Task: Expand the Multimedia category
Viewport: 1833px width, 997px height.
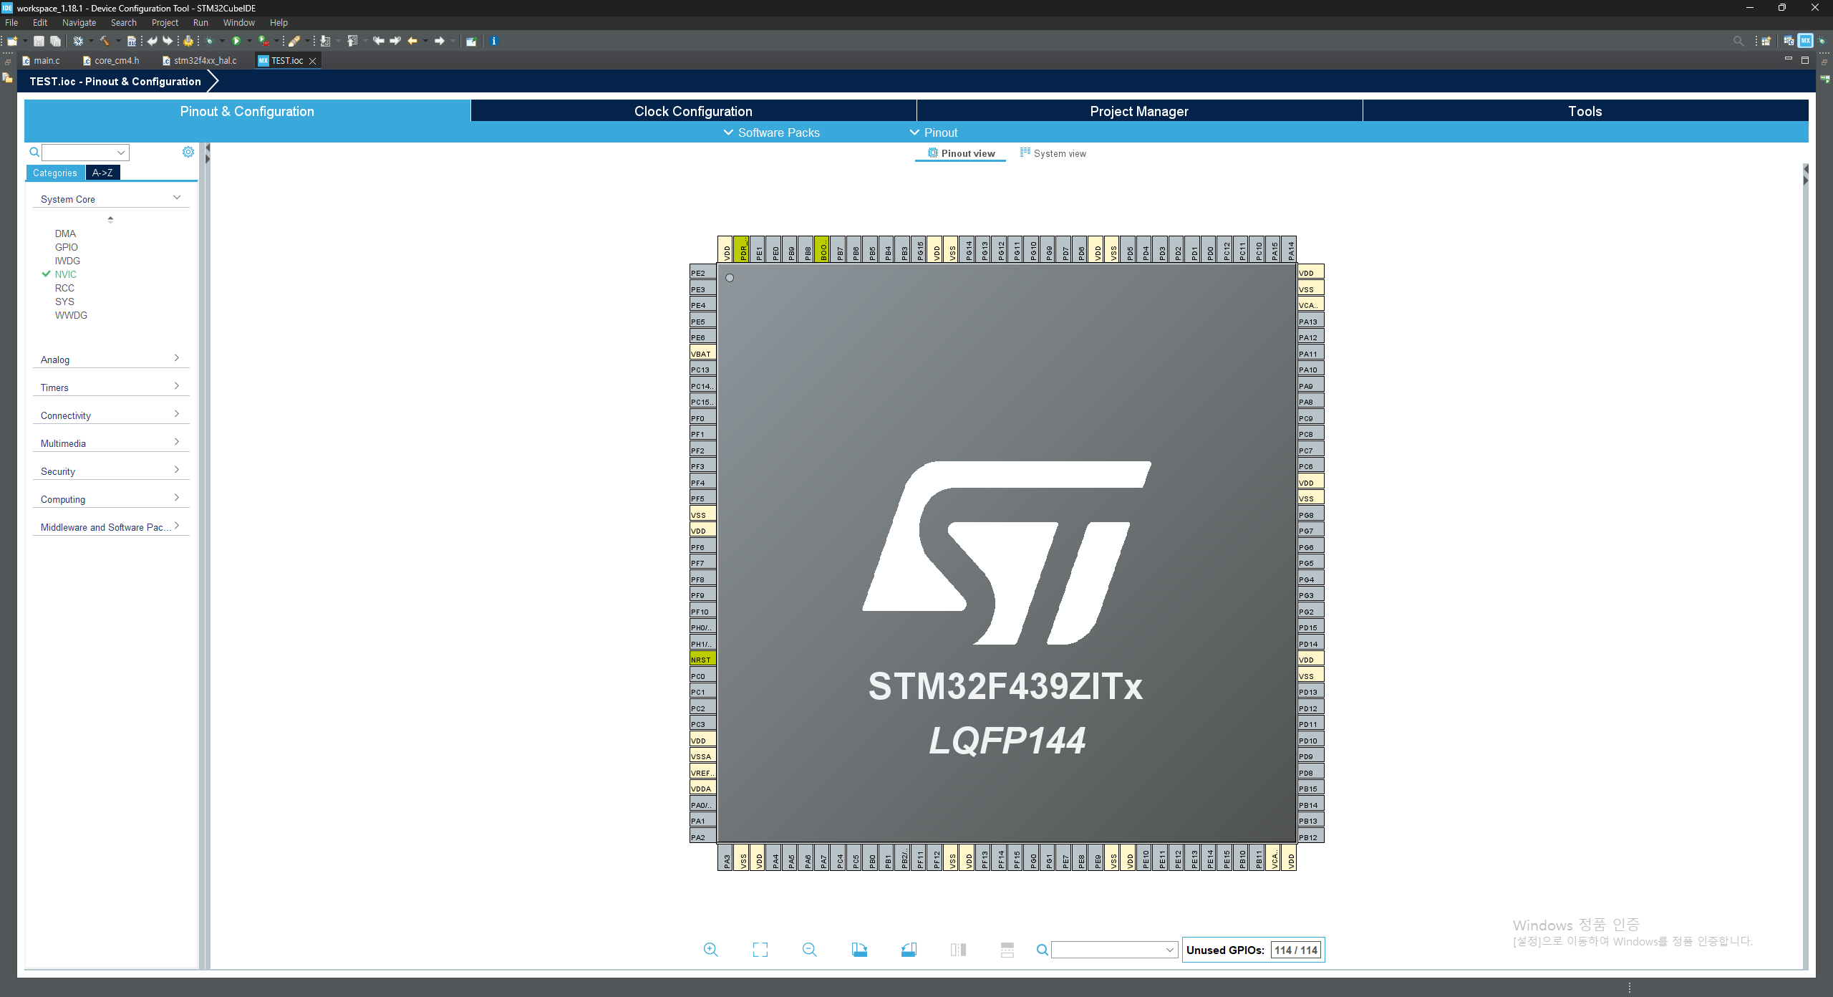Action: (177, 442)
